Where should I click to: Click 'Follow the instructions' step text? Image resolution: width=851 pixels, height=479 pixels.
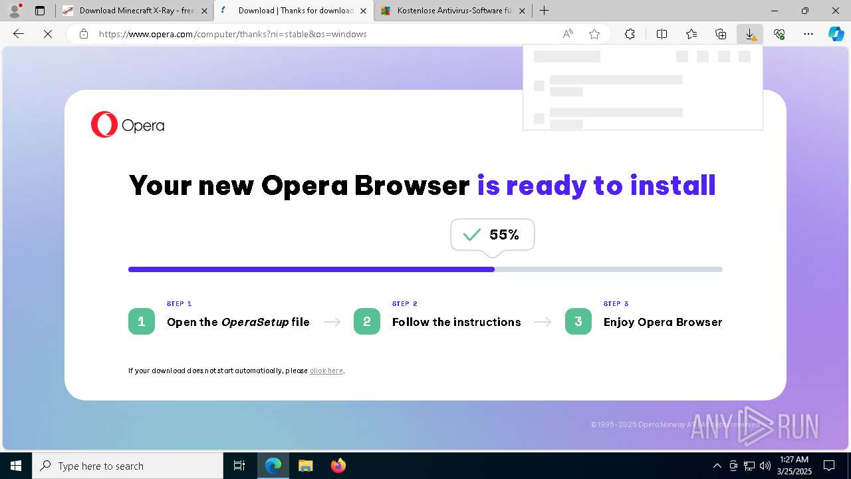[457, 322]
